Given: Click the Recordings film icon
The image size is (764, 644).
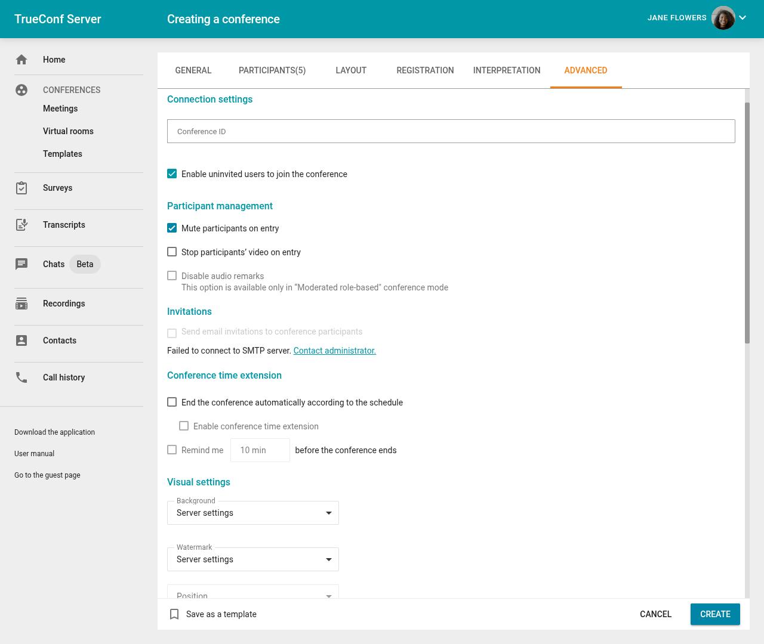Looking at the screenshot, I should click(21, 304).
